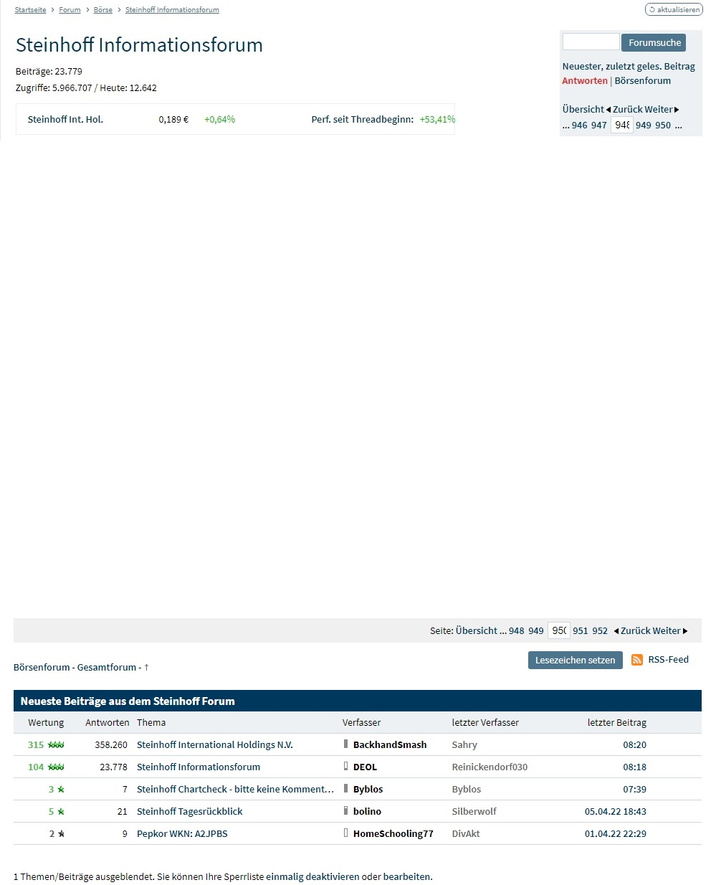Click the status icon beside HomeSchooling77

point(345,833)
